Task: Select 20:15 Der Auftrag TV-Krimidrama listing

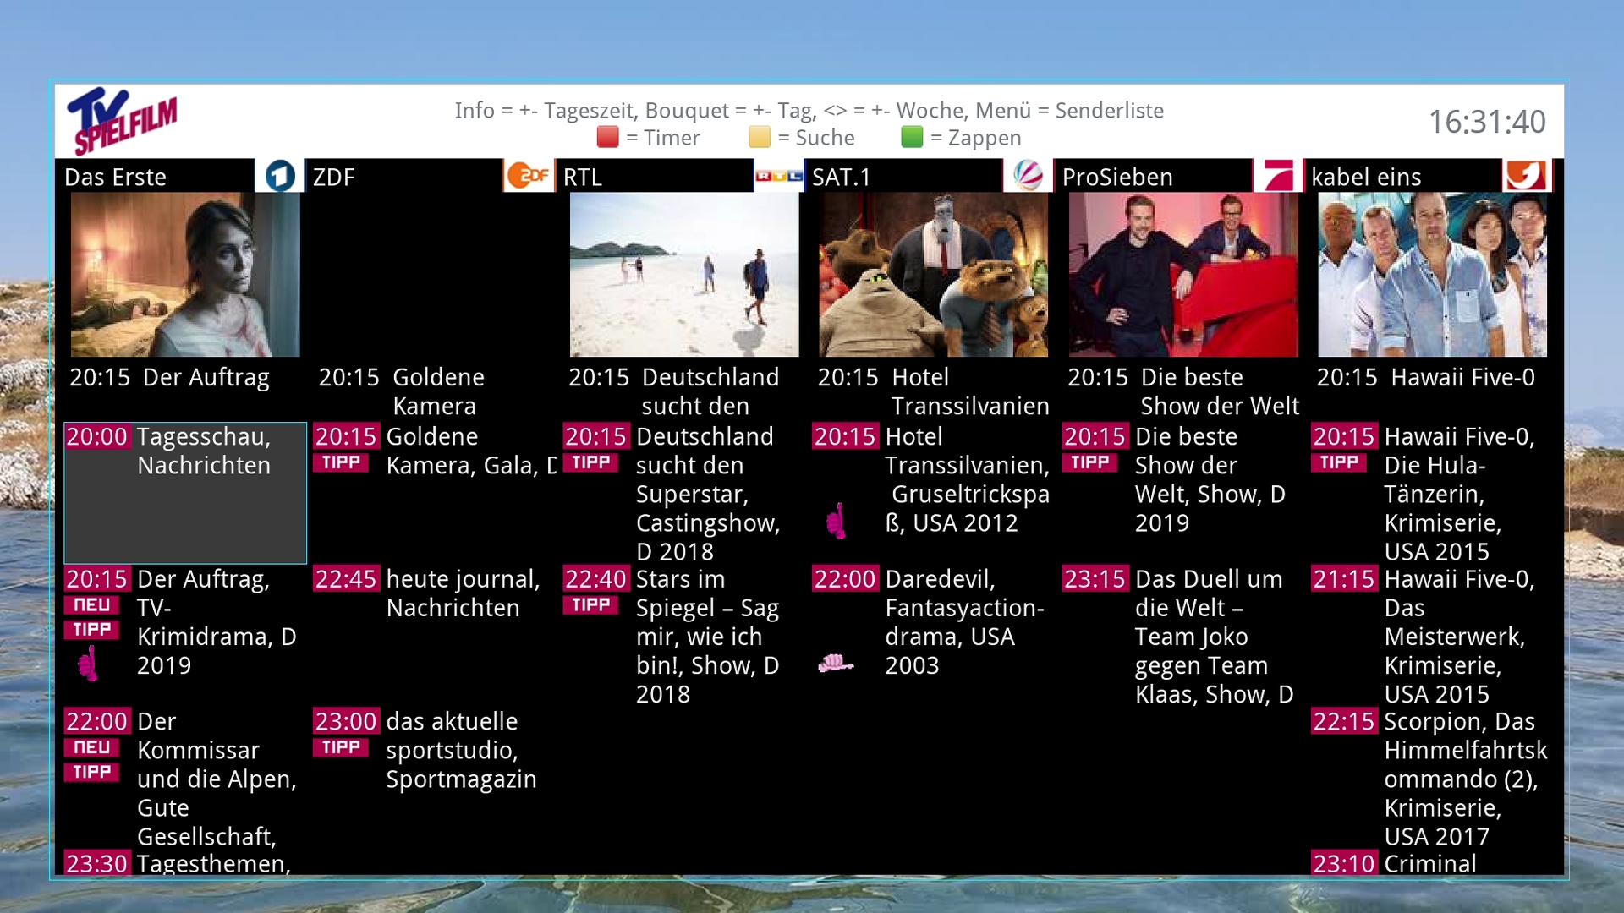Action: (185, 636)
